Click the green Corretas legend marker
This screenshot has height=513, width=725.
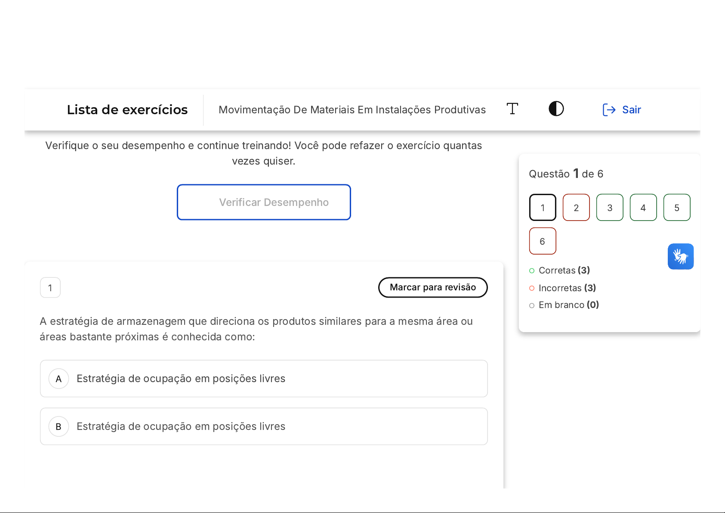pos(532,270)
